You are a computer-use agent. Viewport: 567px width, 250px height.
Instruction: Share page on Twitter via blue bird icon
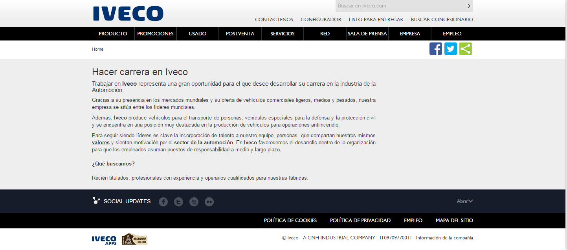tap(451, 49)
